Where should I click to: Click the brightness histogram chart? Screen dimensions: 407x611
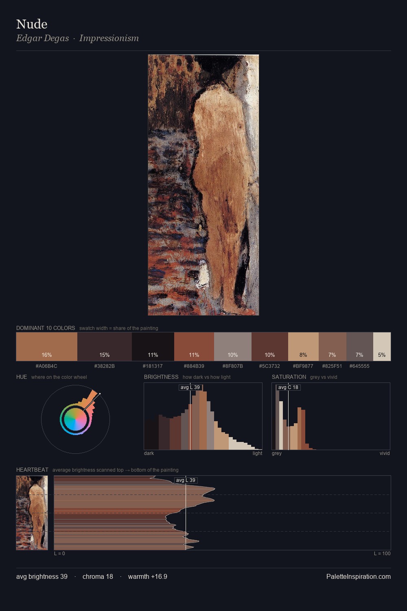203,416
